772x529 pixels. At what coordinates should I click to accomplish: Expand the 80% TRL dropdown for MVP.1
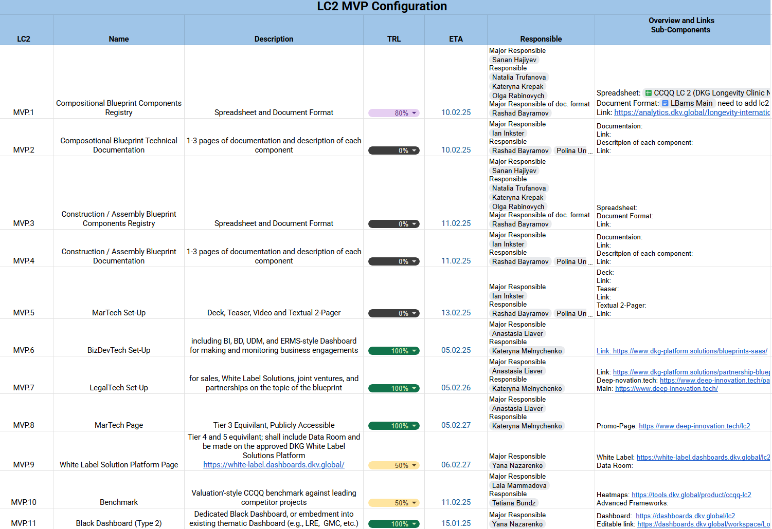click(414, 113)
